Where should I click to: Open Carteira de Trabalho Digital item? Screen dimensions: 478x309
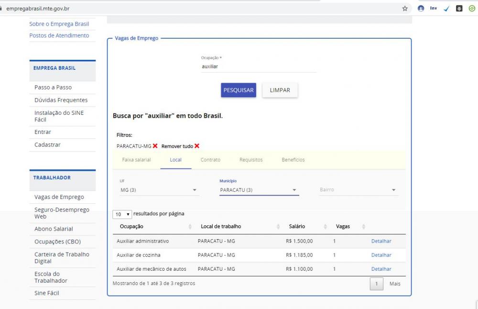point(63,258)
